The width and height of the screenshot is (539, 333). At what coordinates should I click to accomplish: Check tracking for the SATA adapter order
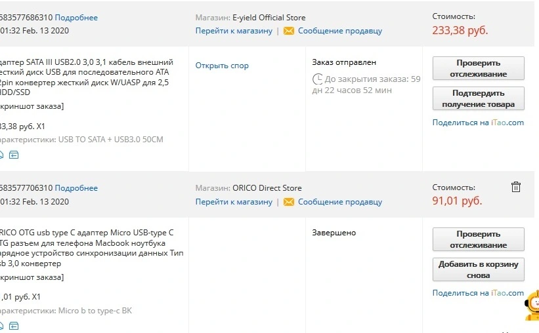point(478,68)
